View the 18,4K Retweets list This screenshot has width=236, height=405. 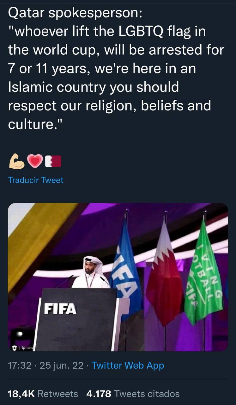click(43, 394)
